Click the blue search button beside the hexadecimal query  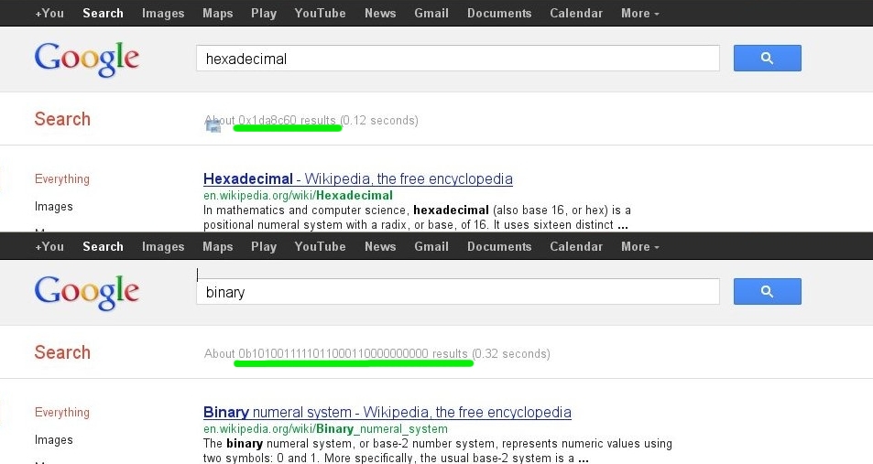pyautogui.click(x=767, y=59)
